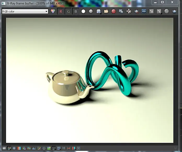The image size is (182, 152).
Task: Toggle the blue channel B button
Action: [76, 11]
